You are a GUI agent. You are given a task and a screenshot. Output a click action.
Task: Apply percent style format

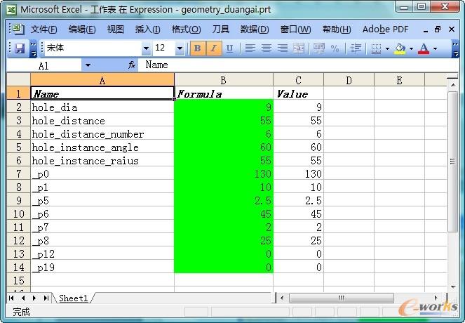(335, 48)
